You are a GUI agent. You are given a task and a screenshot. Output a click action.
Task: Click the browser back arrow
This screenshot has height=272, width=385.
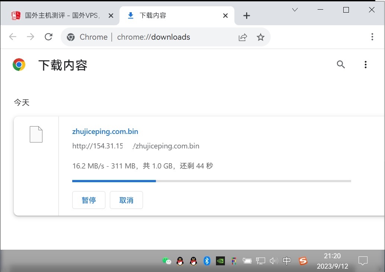(13, 37)
